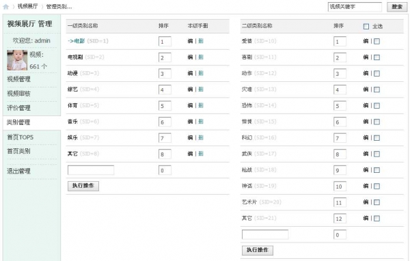Click the delete icon for 其它 (SID=8)
The height and width of the screenshot is (261, 410).
click(200, 154)
